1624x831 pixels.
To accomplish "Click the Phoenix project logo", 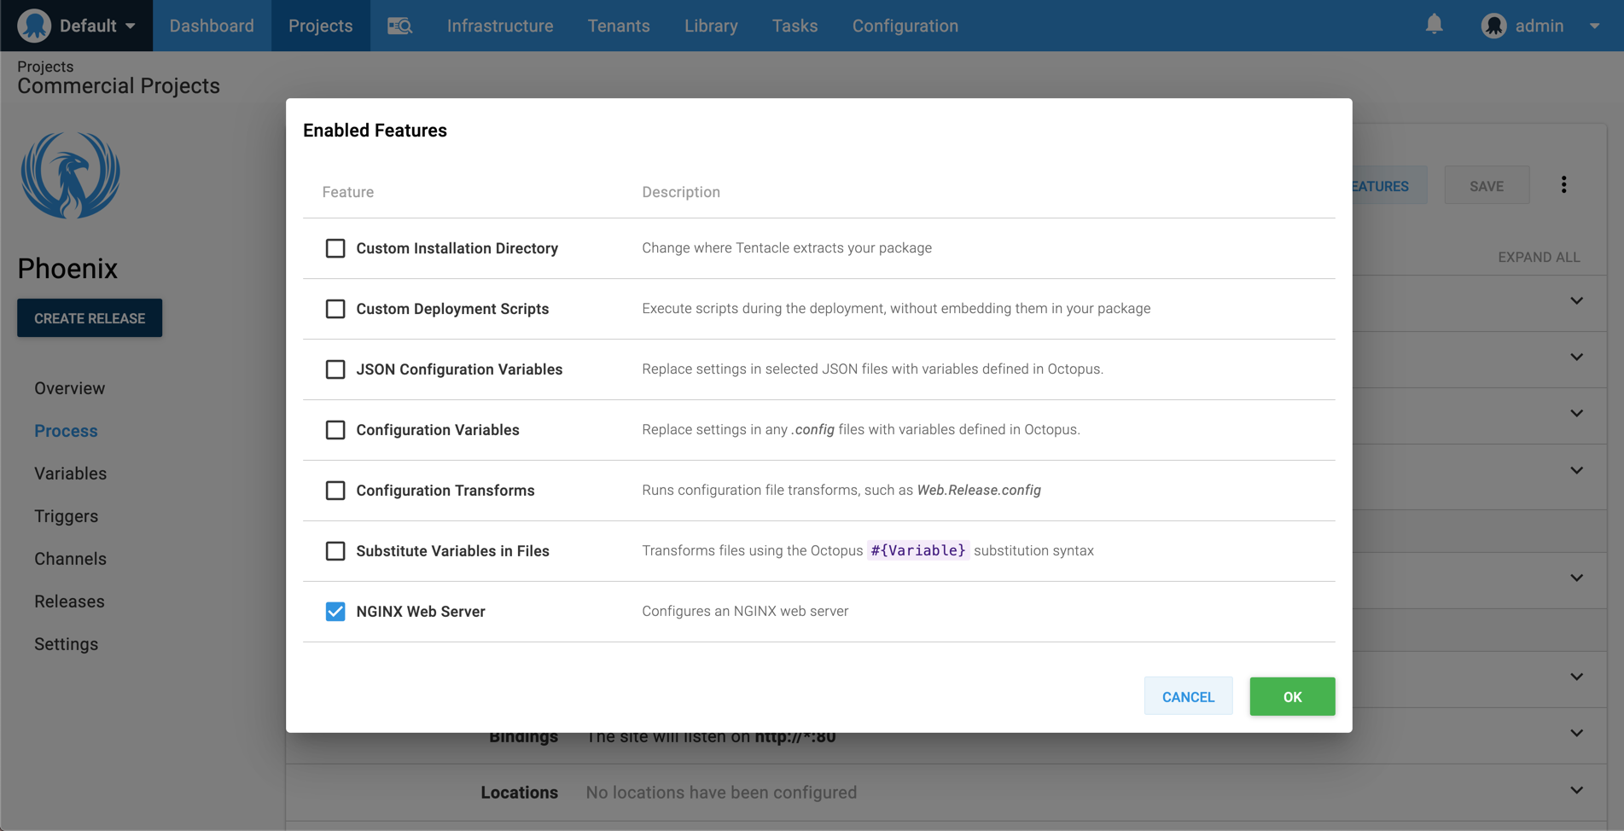I will coord(70,175).
